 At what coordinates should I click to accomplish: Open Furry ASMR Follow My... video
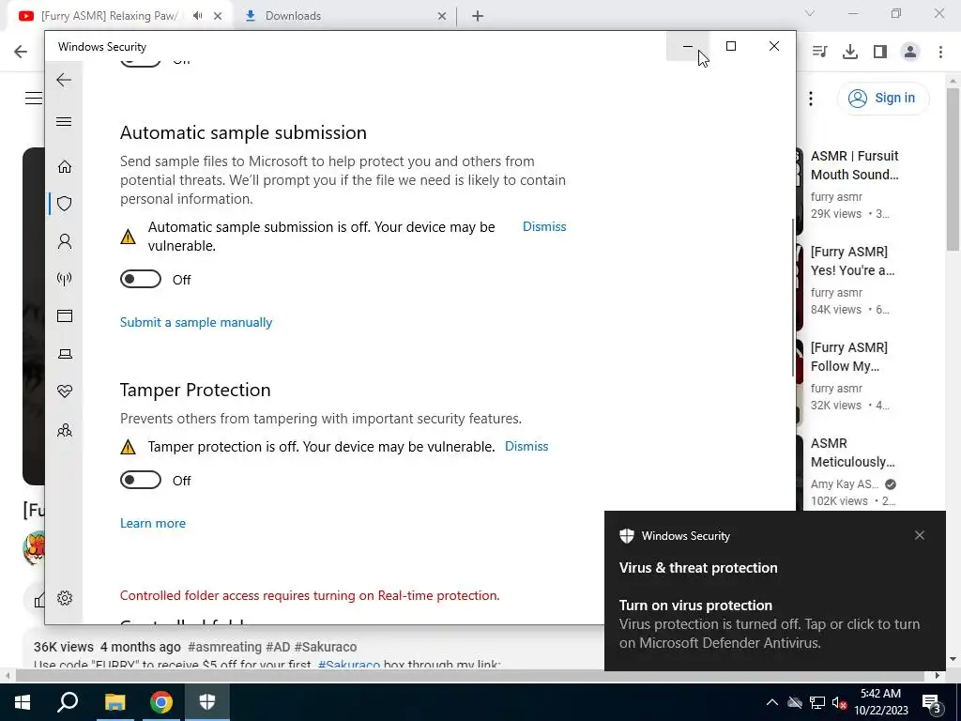pos(848,356)
